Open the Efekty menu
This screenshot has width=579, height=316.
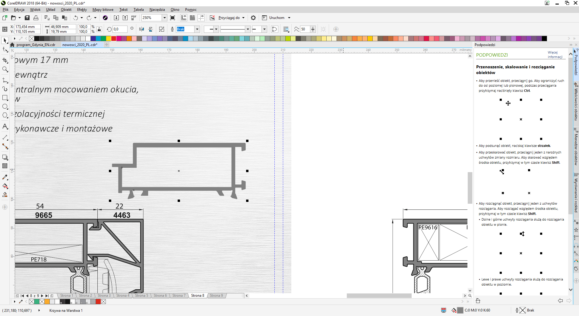82,10
